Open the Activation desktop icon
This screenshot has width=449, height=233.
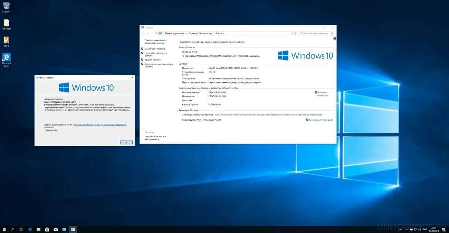[x=6, y=25]
